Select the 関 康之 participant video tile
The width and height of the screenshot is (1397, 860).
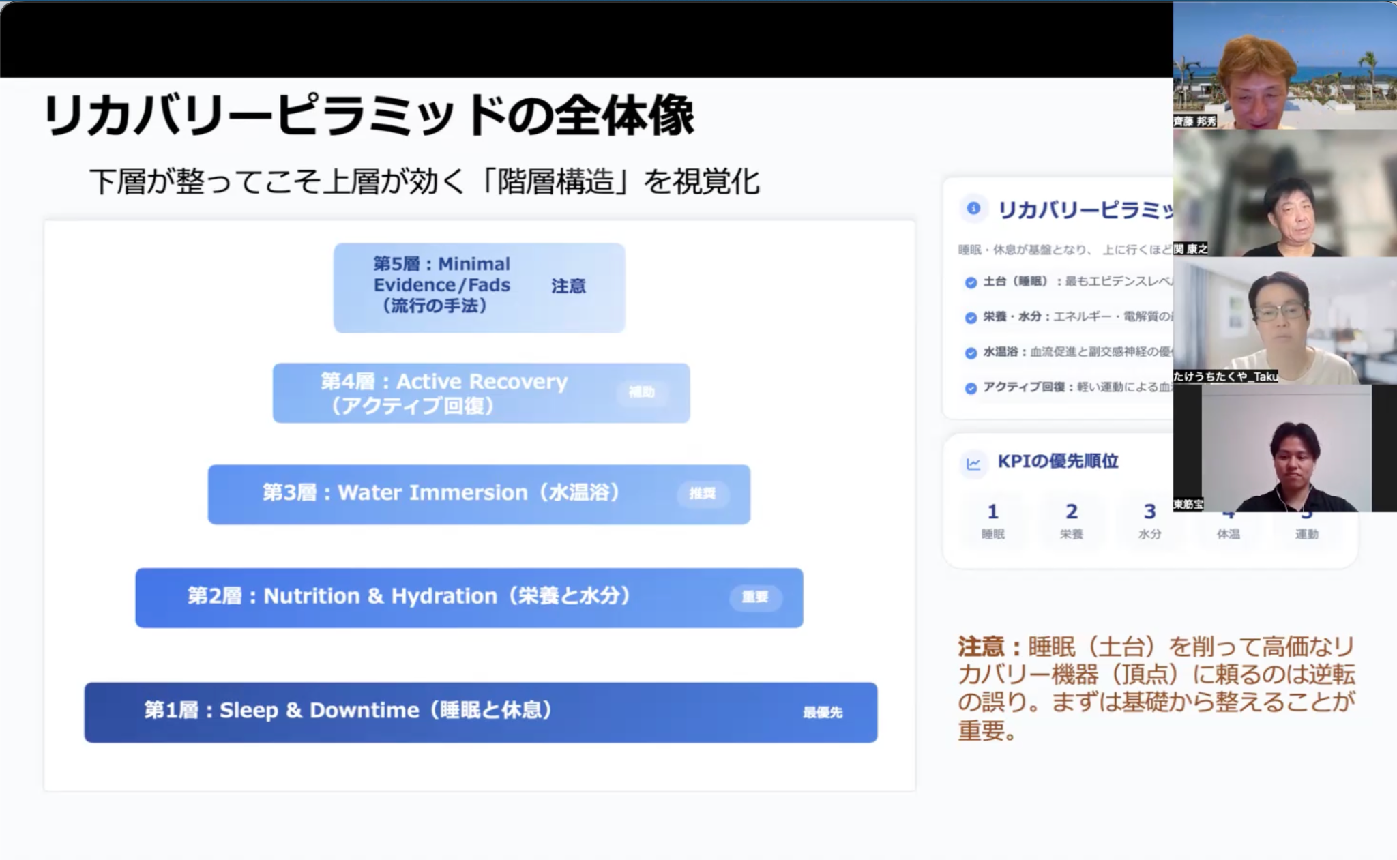[1285, 193]
